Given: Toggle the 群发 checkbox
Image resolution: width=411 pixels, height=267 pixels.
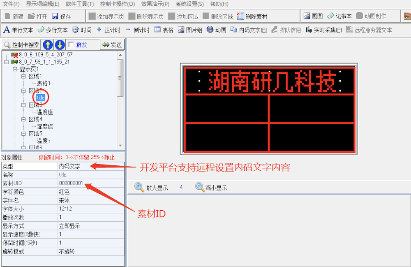Looking at the screenshot, I should [x=72, y=45].
